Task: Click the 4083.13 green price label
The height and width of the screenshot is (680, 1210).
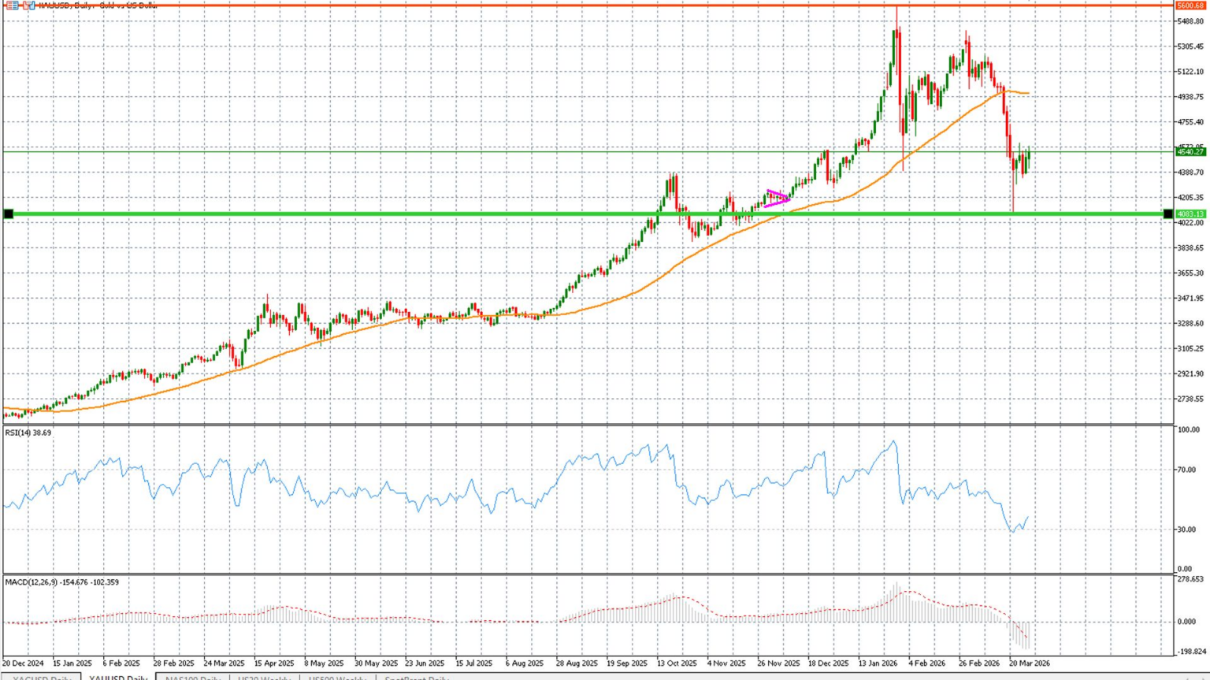Action: pos(1190,214)
